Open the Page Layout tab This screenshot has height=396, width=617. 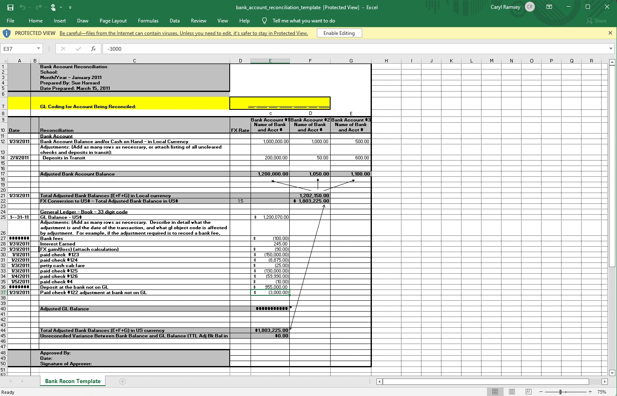coord(113,21)
